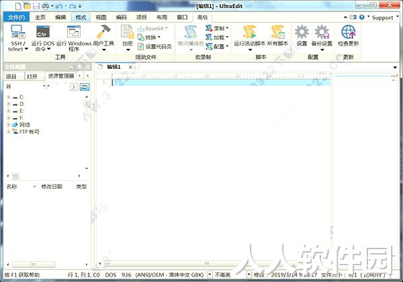The image size is (403, 282).
Task: Expand the C: drive tree node
Action: [9, 97]
